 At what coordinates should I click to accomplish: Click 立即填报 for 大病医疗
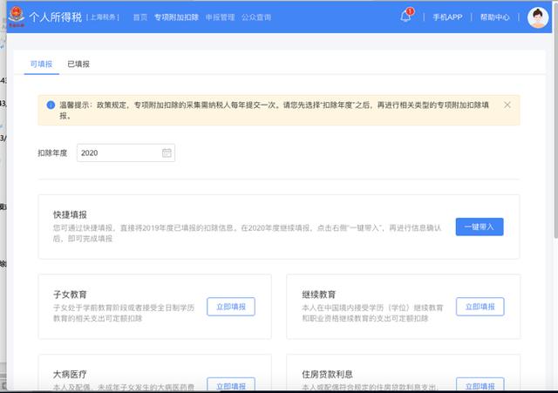click(x=231, y=385)
